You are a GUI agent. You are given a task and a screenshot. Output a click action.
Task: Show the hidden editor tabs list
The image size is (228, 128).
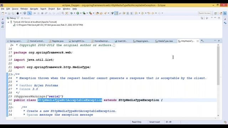click(x=202, y=41)
